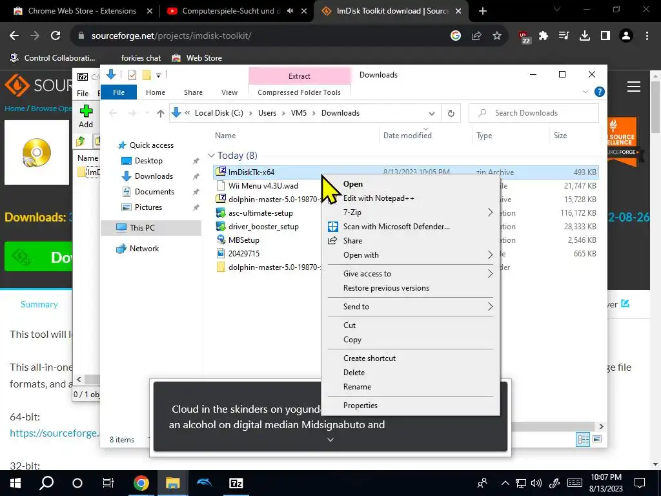
Task: Open the Explorer View ribbon tab
Action: (x=229, y=92)
